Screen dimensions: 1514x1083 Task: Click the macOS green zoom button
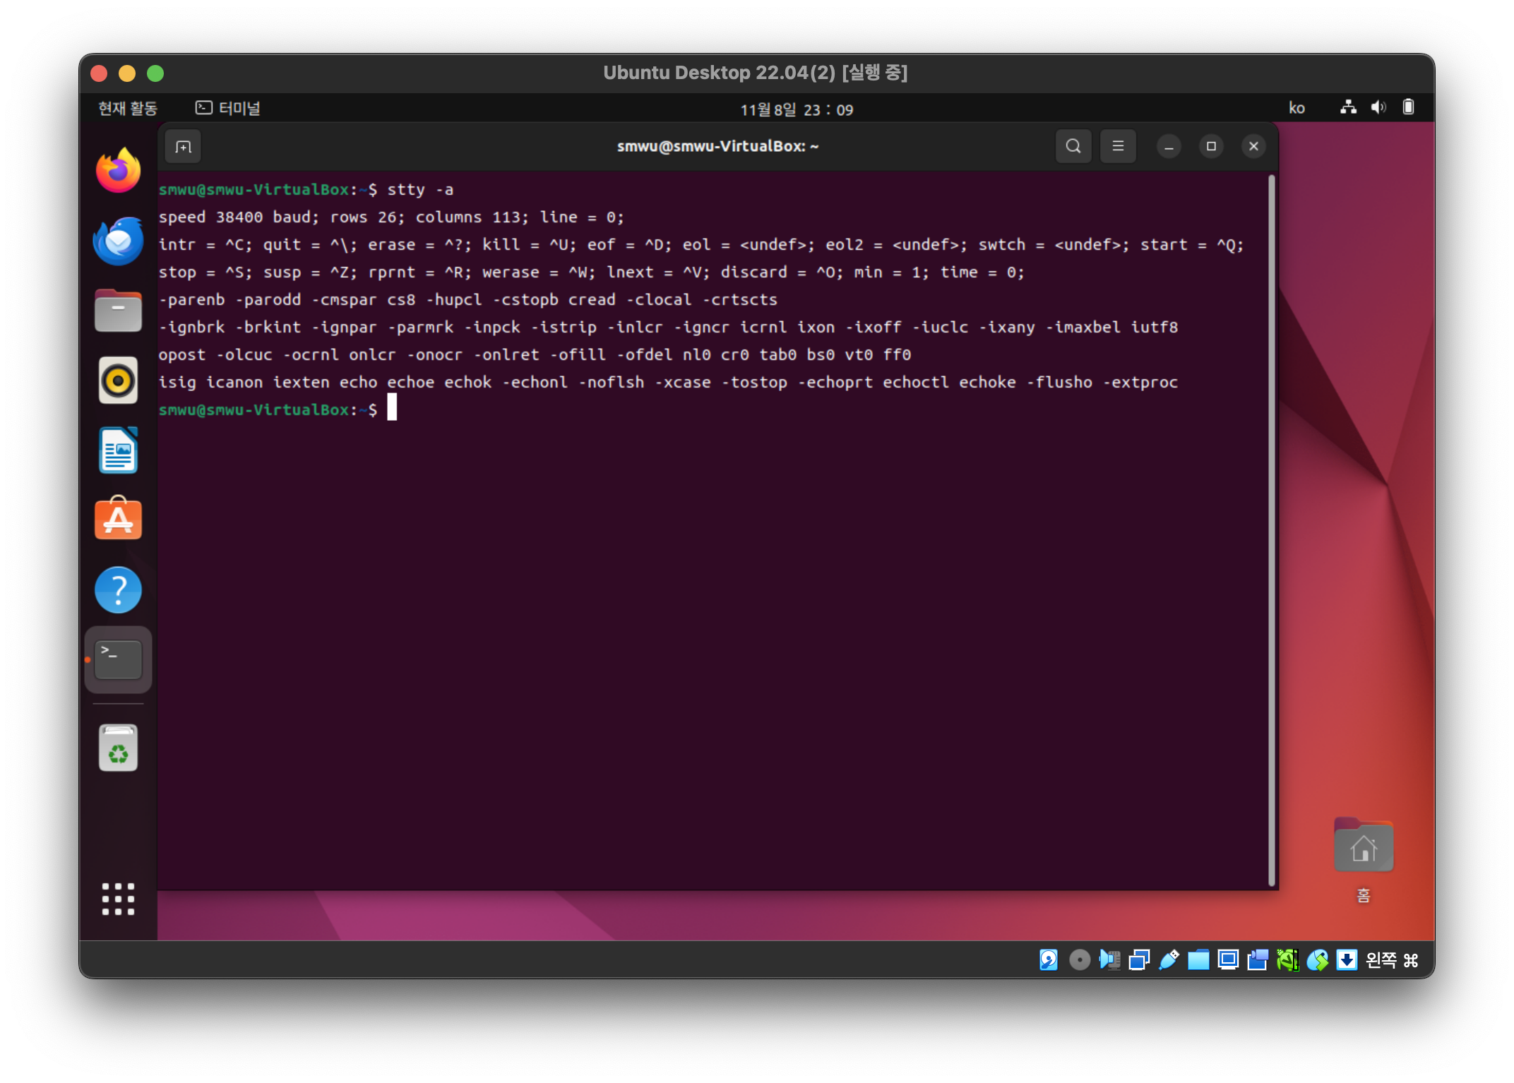coord(155,73)
